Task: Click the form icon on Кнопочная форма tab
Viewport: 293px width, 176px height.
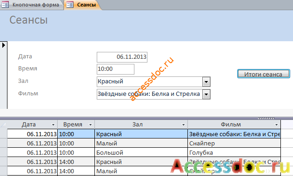Action: point(5,5)
